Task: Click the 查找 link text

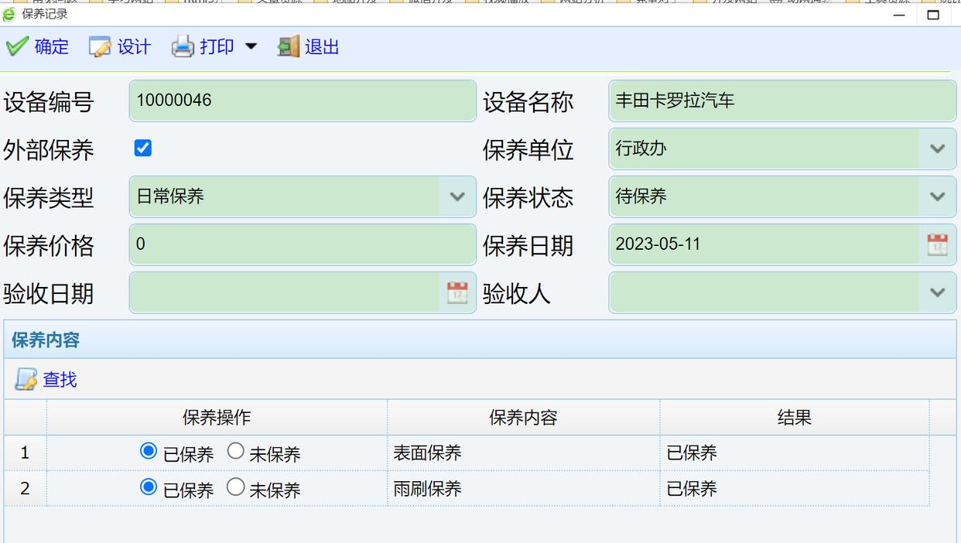Action: point(60,379)
